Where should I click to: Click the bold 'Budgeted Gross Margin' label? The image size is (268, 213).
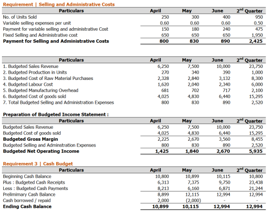[x=31, y=139]
